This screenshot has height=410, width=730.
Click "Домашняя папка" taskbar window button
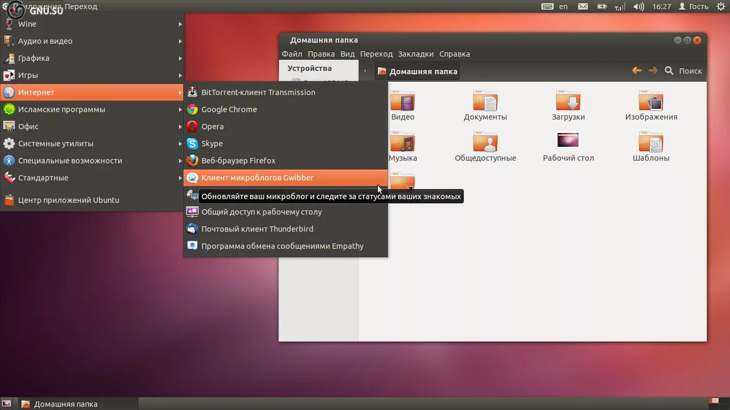(x=77, y=404)
